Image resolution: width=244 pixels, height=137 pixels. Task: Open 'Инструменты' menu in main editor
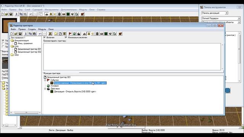pyautogui.click(x=51, y=10)
